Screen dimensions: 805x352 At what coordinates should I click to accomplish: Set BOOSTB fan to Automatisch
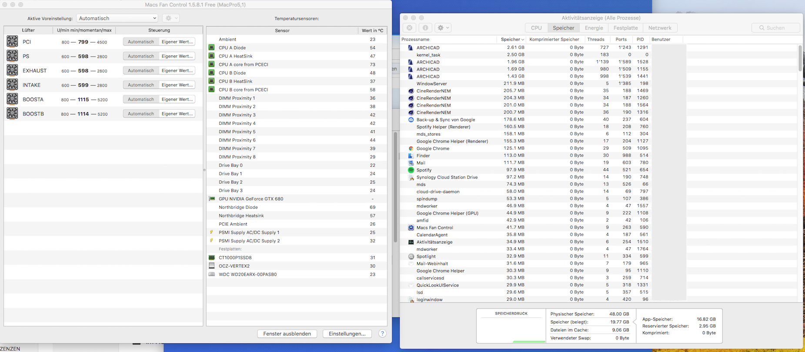[141, 114]
